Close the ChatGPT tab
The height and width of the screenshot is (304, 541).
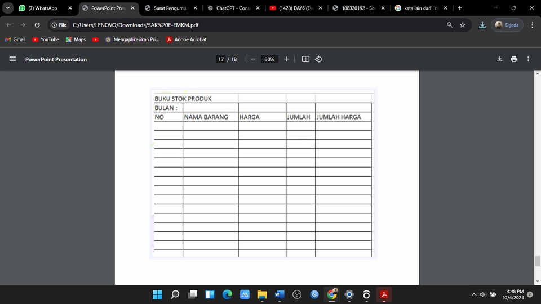(258, 8)
